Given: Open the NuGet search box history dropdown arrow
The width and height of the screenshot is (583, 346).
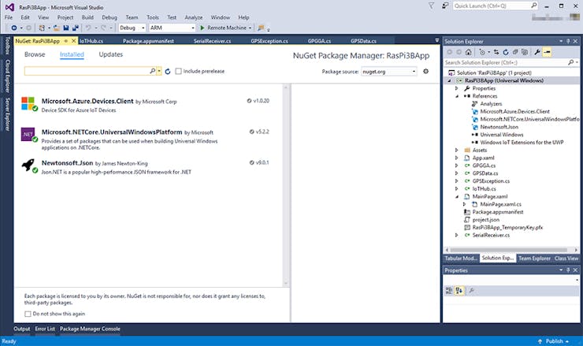Looking at the screenshot, I should pyautogui.click(x=159, y=71).
